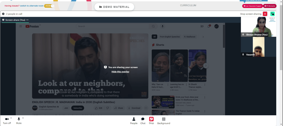Open YouTube hamburger menu
This screenshot has height=126, width=283.
pyautogui.click(x=21, y=26)
